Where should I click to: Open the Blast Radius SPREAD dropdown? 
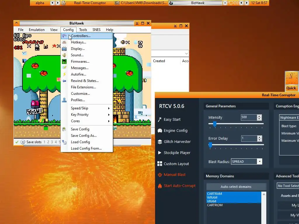coord(260,162)
